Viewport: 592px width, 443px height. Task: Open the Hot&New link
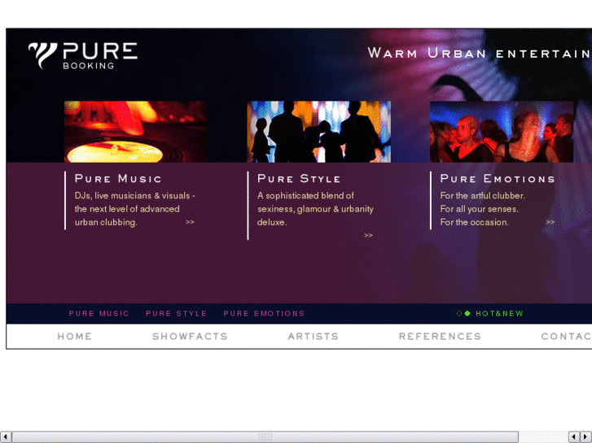point(499,313)
